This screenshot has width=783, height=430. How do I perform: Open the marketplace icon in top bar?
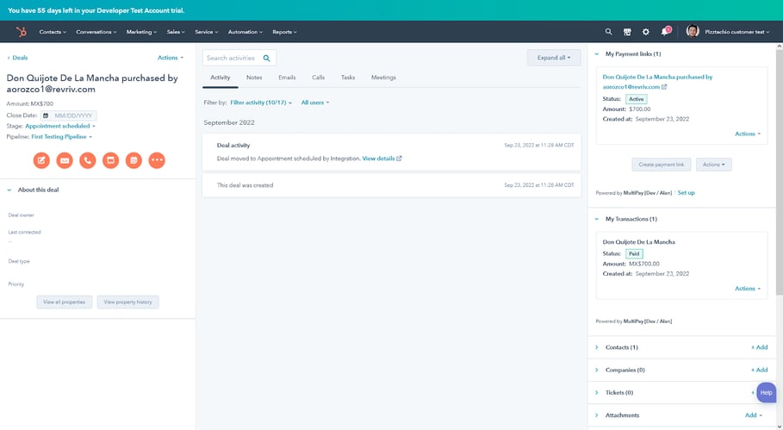pos(627,32)
